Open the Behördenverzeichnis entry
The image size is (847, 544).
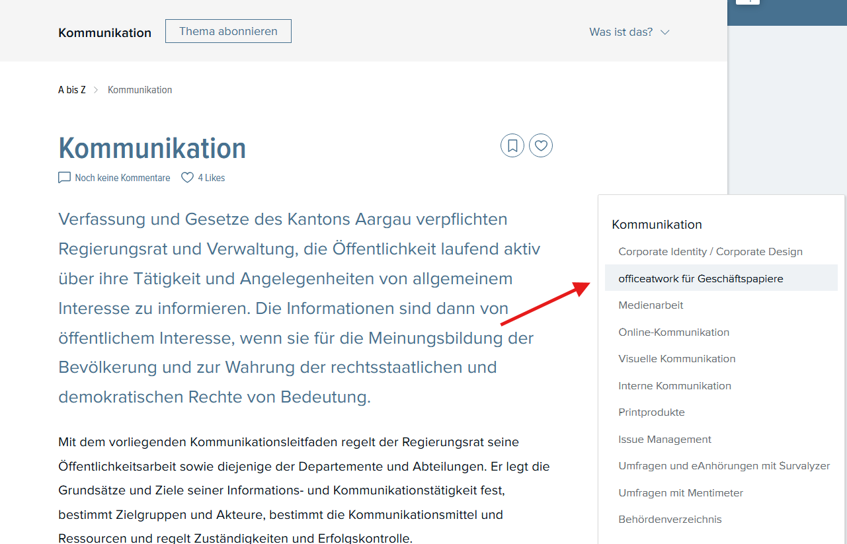point(670,520)
